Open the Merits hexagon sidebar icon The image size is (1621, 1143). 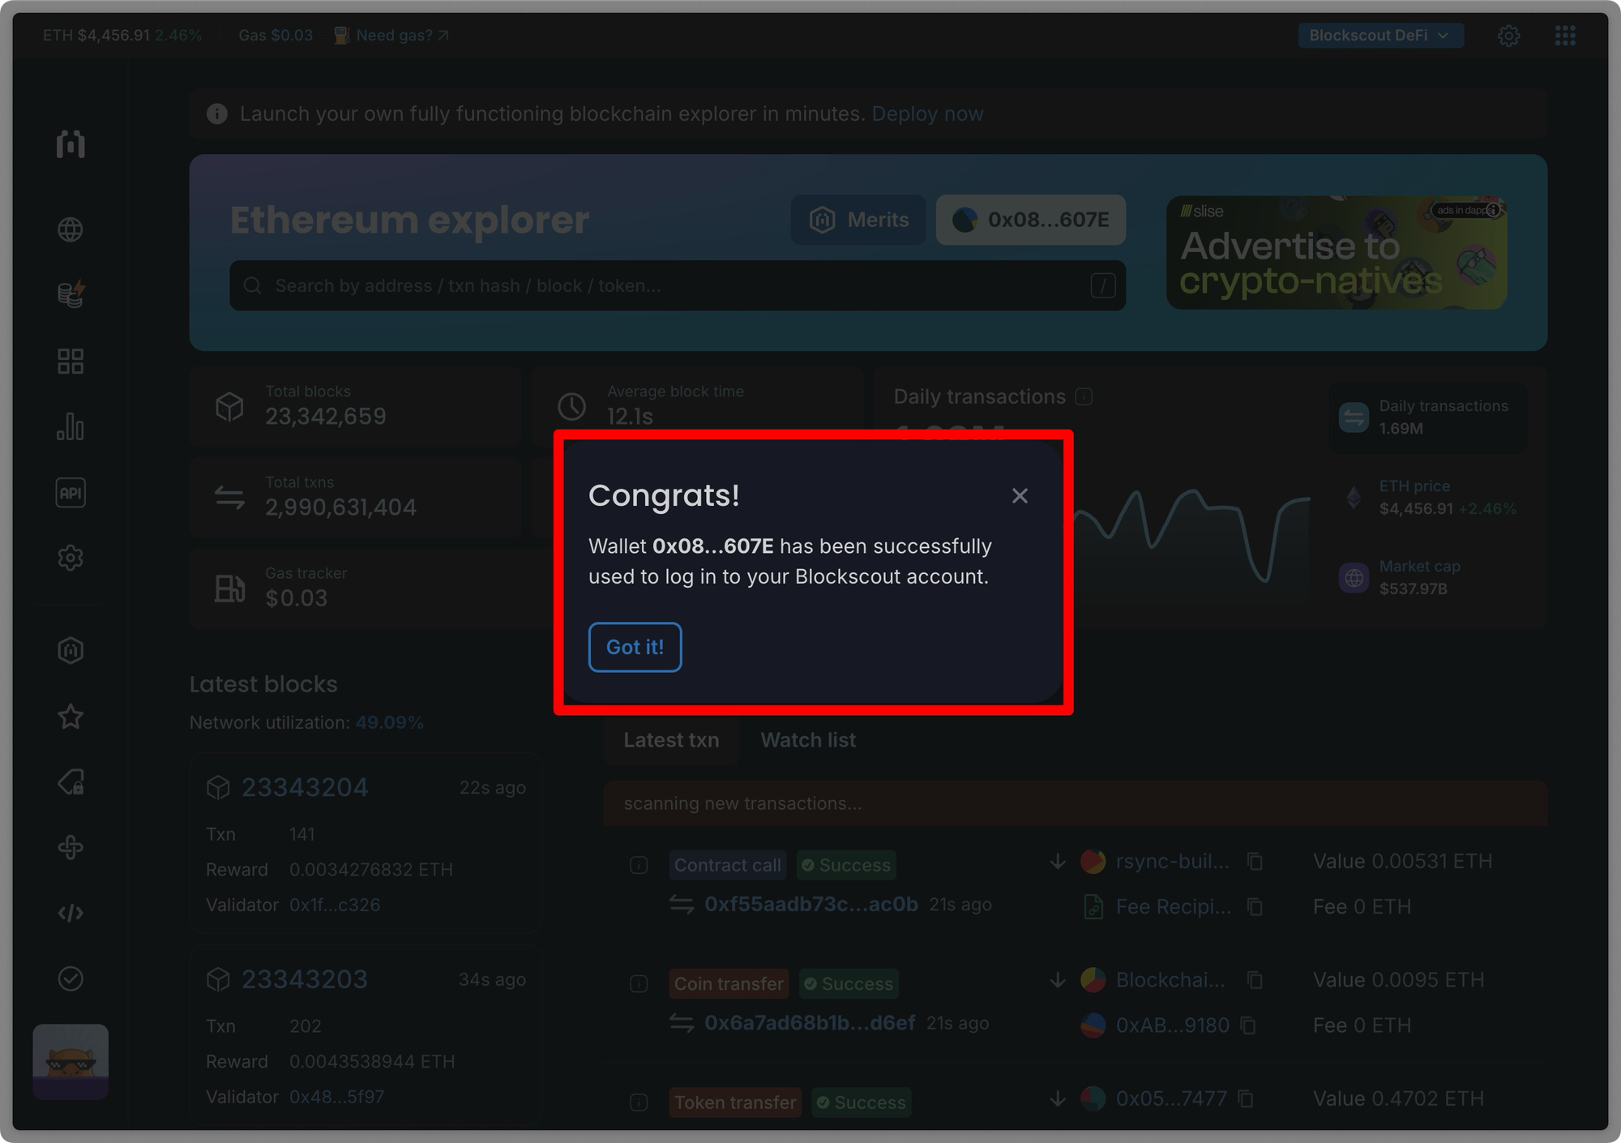(71, 650)
